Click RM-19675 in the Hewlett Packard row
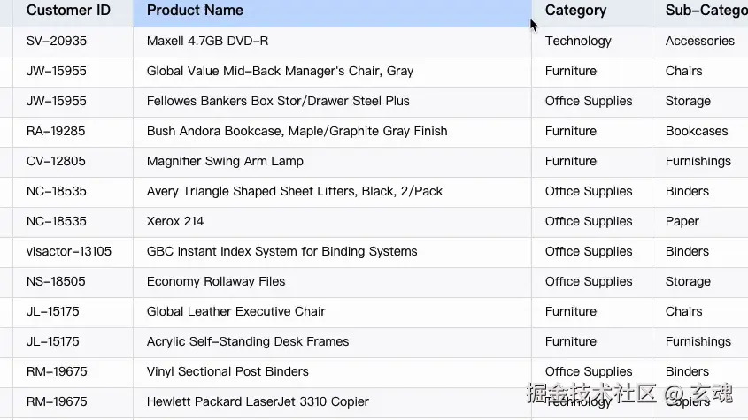Viewport: 748px width, 420px height. click(x=73, y=402)
